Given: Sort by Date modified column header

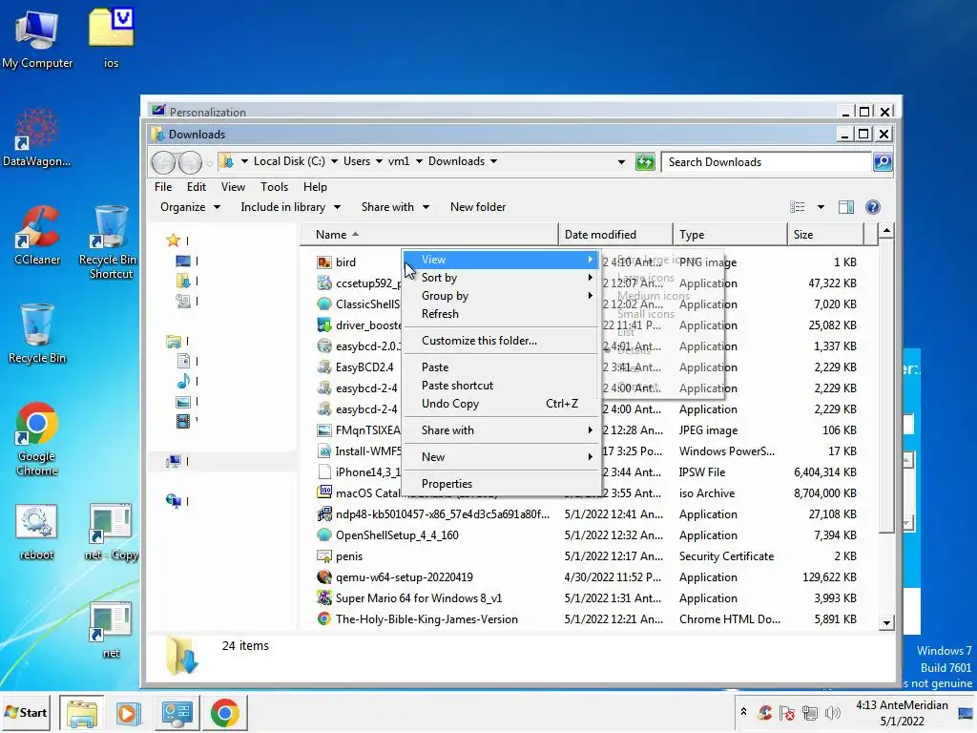Looking at the screenshot, I should point(615,235).
